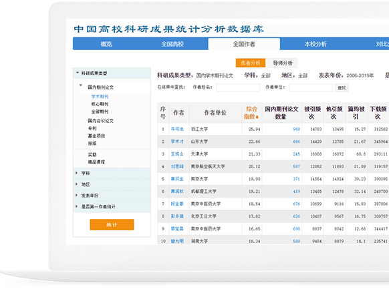
Task: Focus the 作者姓名 input field
Action: pyautogui.click(x=238, y=87)
